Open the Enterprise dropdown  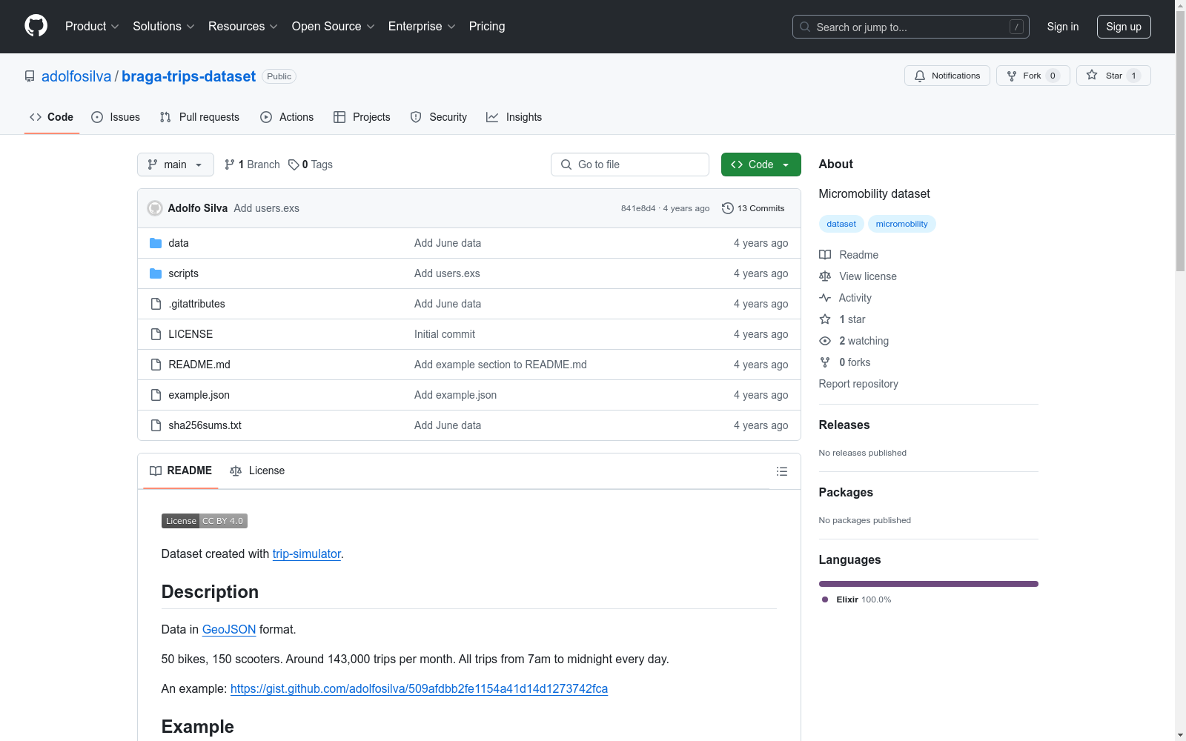pos(422,26)
